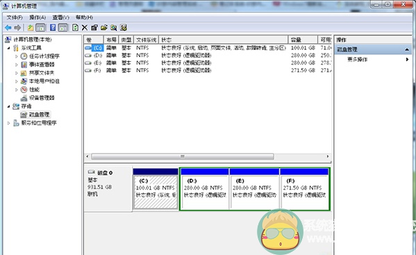Click the green Refresh toolbar icon
416x255 pixels.
click(x=75, y=28)
